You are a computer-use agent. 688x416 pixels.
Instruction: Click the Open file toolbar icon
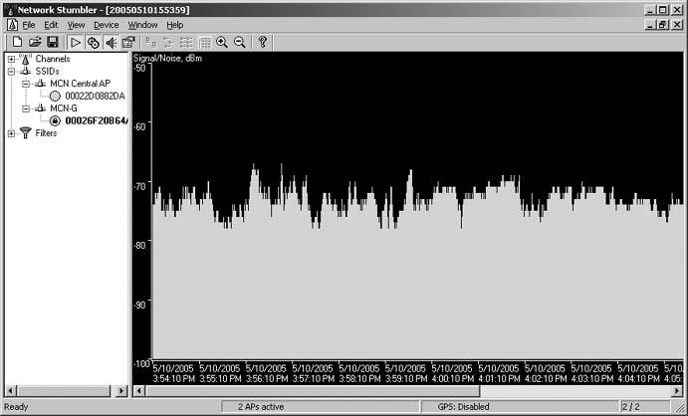point(35,43)
